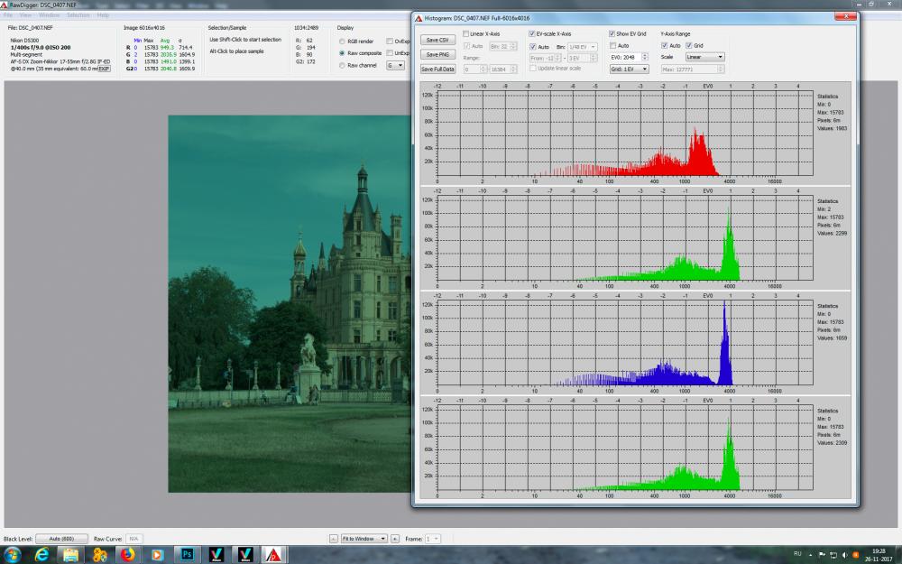Open the raw channel G dropdown

tap(395, 66)
